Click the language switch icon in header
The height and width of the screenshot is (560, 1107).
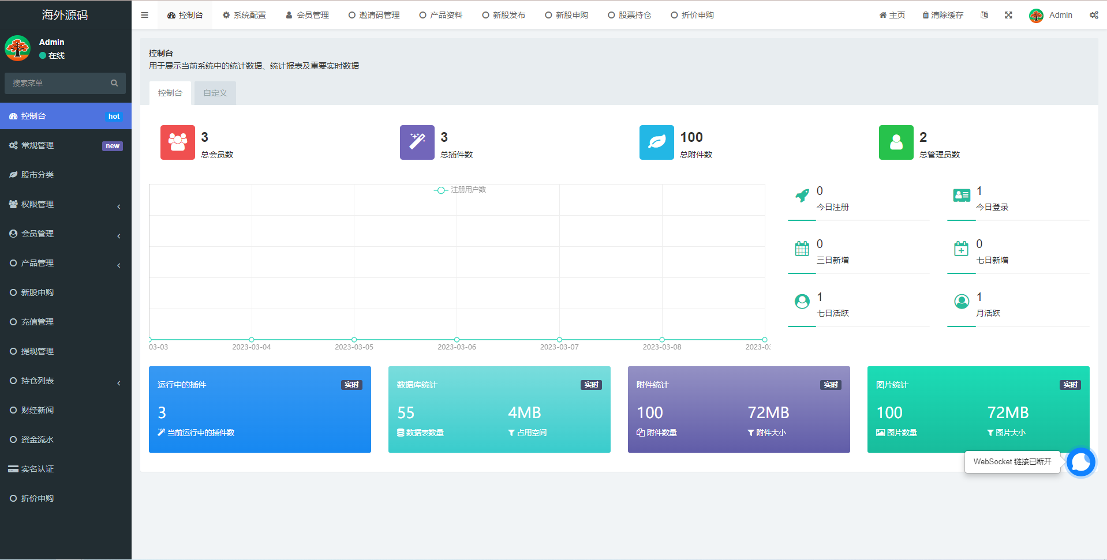[x=984, y=15]
